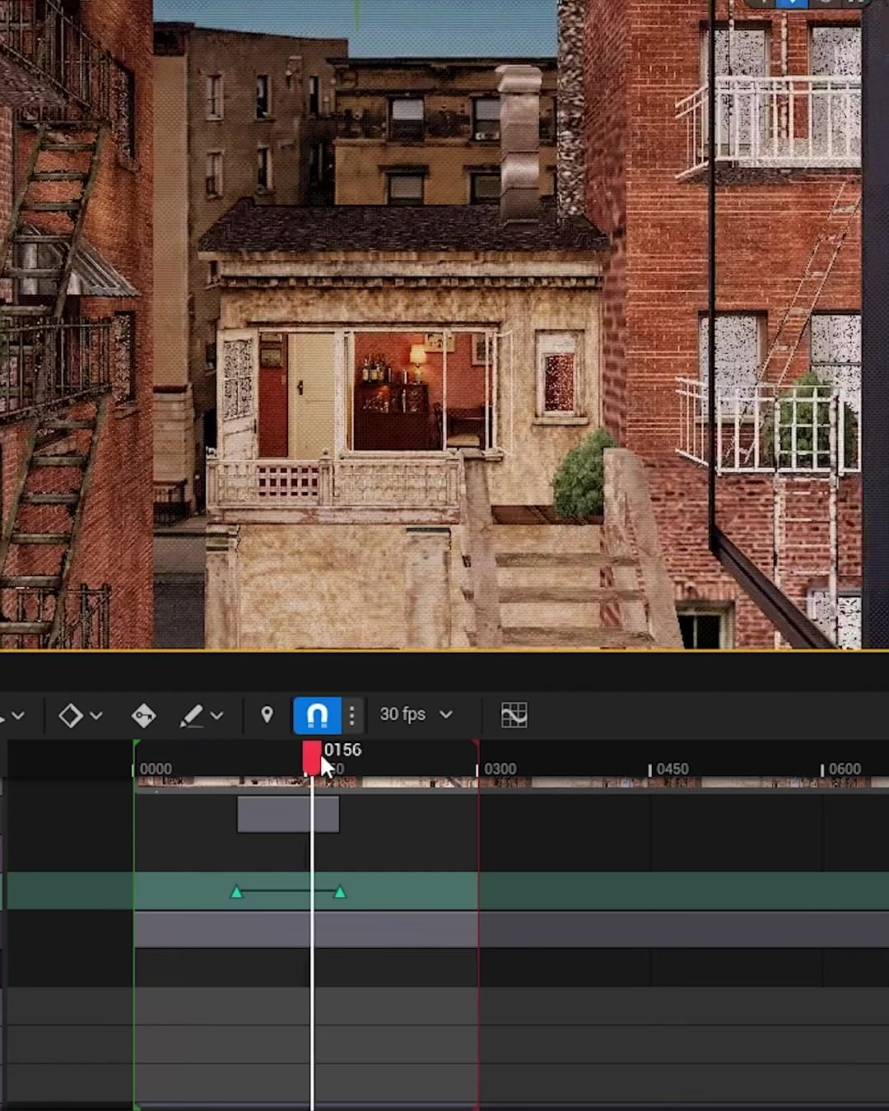Expand the pencil tool dropdown arrow
Screen dimensions: 889x1111
[x=216, y=716]
